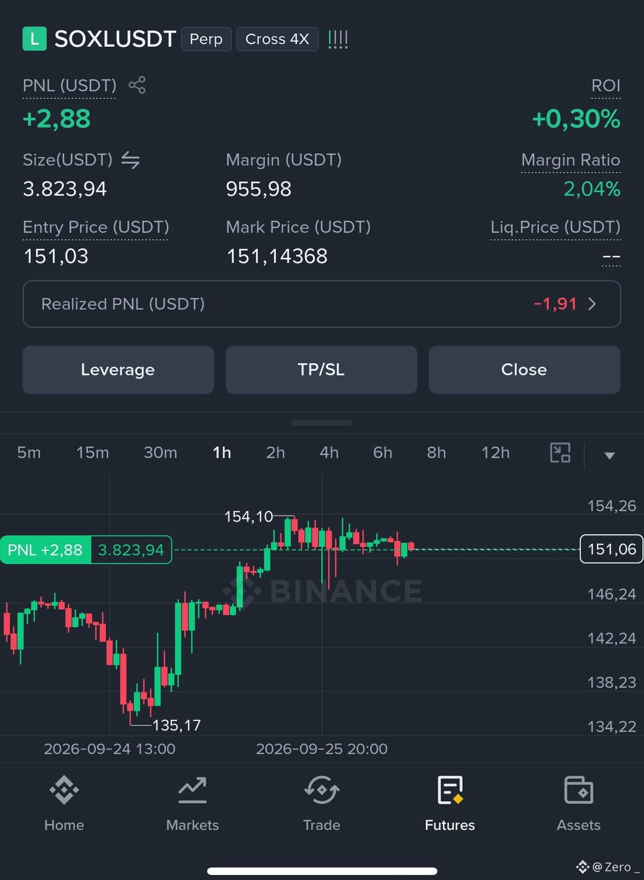Shrink chart with the collapse chart icon

click(x=560, y=453)
